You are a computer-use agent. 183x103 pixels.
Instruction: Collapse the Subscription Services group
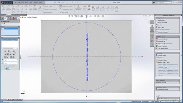click(x=179, y=87)
